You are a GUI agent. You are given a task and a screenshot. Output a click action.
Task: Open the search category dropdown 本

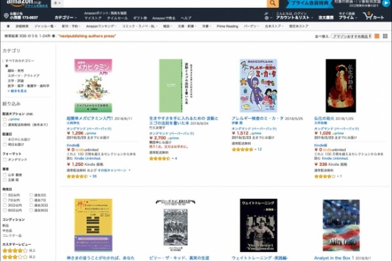(x=57, y=3)
